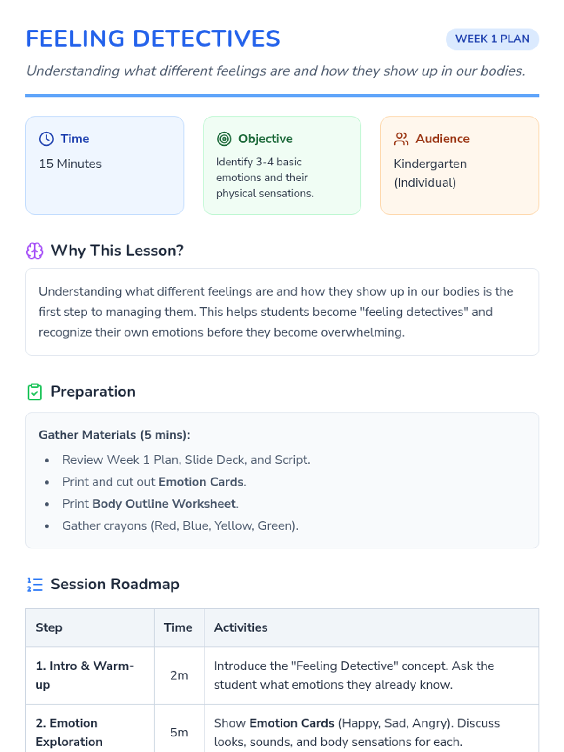Select the Body Outline Worksheet text

(x=164, y=504)
